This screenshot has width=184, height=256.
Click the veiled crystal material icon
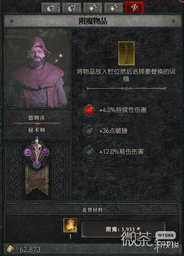click(70, 225)
